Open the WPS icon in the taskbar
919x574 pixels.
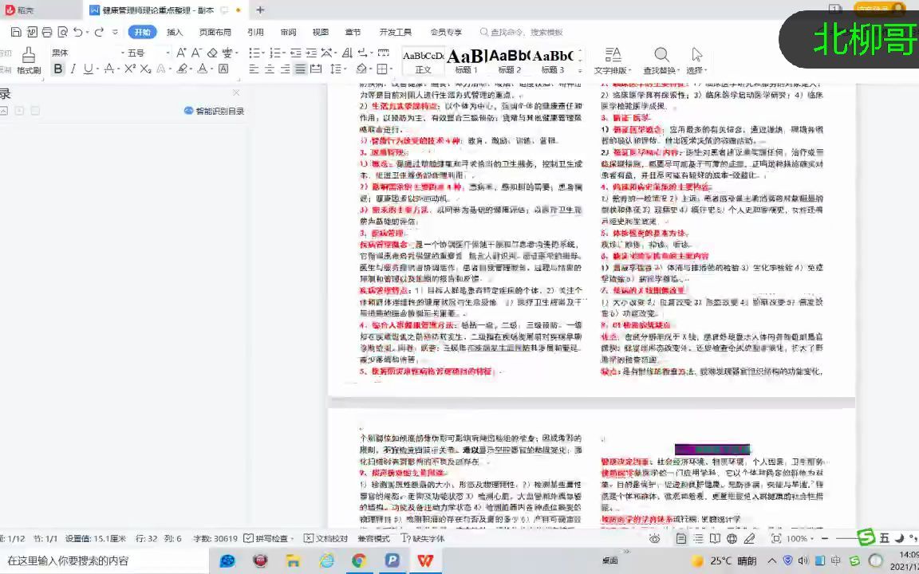pyautogui.click(x=425, y=560)
